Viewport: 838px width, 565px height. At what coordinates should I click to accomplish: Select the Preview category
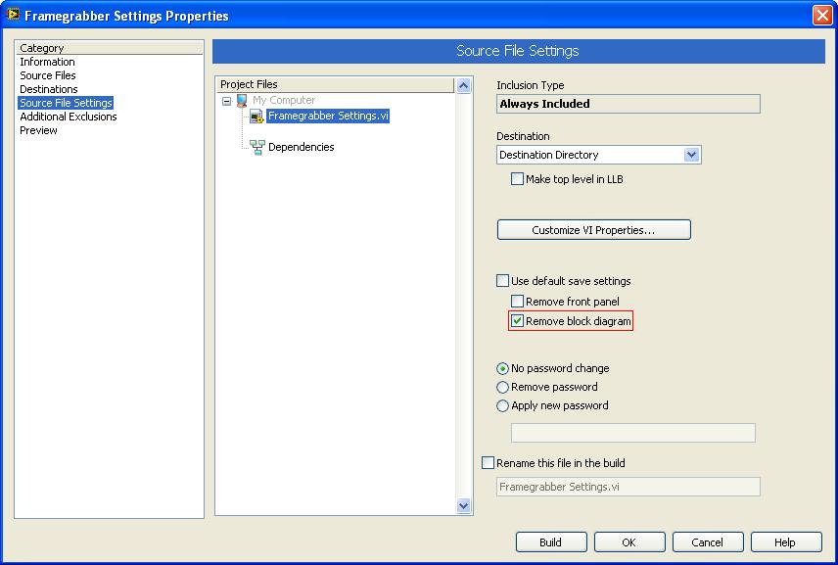tap(38, 130)
